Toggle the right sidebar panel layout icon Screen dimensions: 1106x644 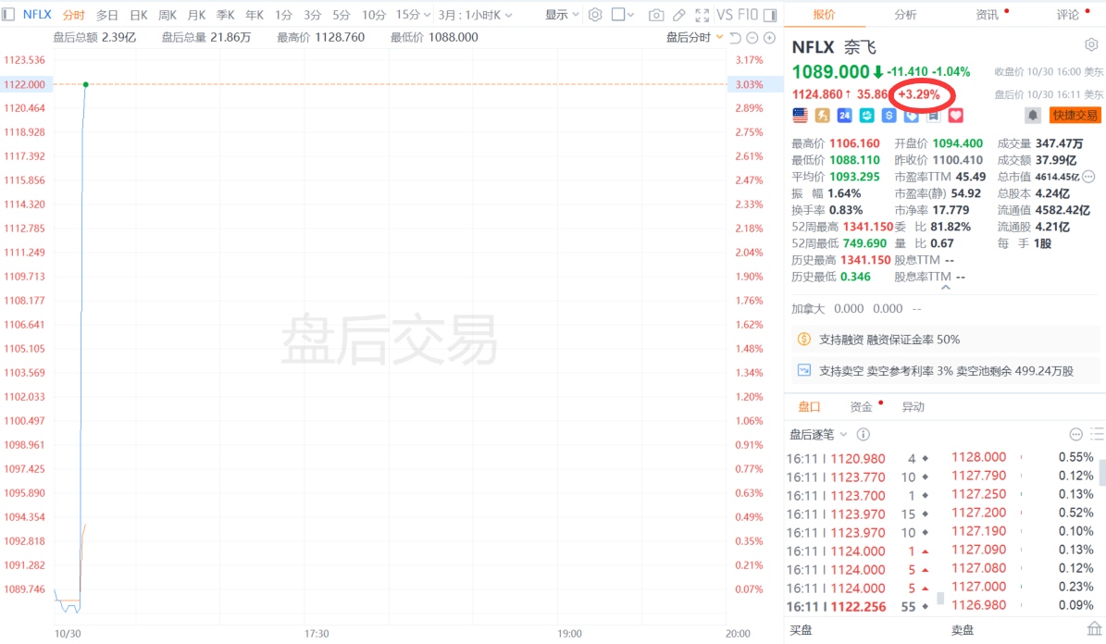tap(767, 15)
